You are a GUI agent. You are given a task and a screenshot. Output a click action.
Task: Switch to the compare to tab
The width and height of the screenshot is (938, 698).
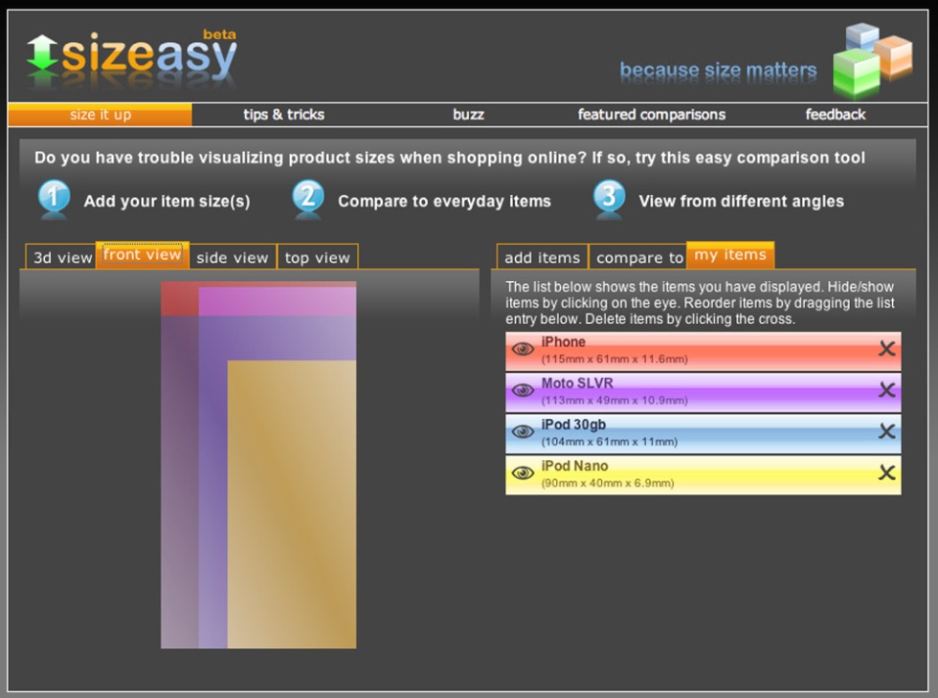point(639,257)
